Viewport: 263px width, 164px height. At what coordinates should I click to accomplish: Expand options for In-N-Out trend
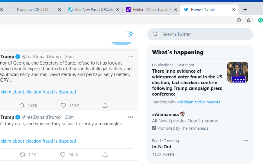point(245,141)
